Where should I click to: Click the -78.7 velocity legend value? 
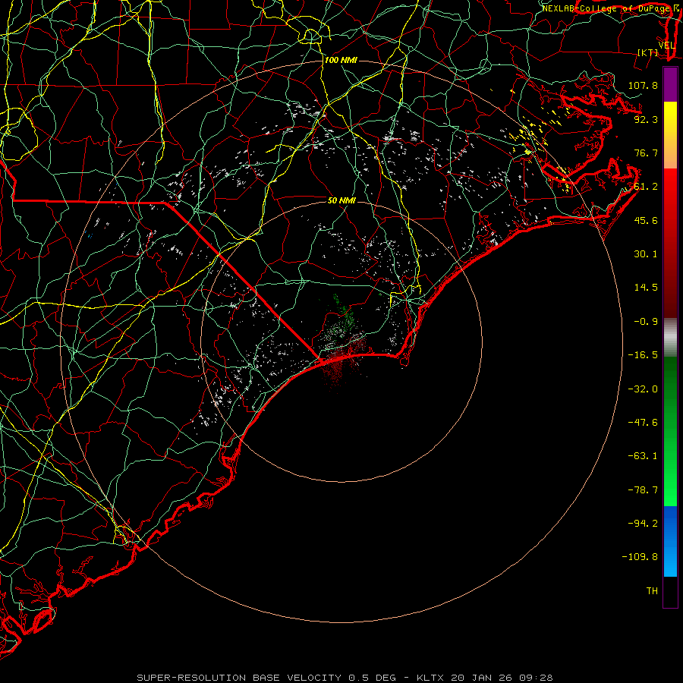(x=643, y=489)
